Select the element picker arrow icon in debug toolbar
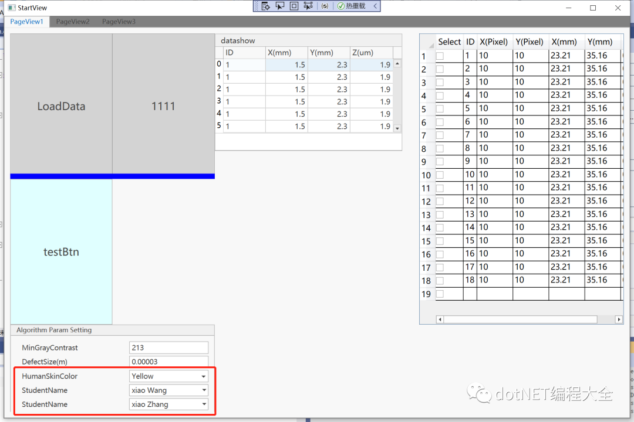Image resolution: width=634 pixels, height=422 pixels. [x=280, y=6]
